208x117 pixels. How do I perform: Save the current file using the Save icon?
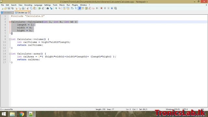pyautogui.click(x=9, y=8)
